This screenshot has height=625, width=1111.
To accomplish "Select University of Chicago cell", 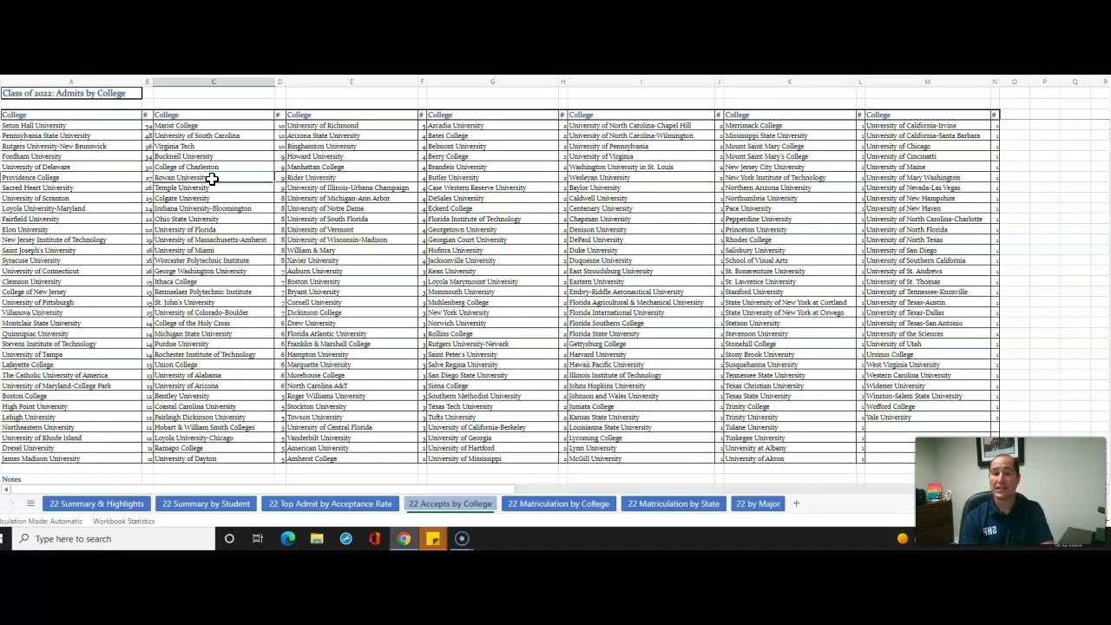I will click(x=927, y=147).
